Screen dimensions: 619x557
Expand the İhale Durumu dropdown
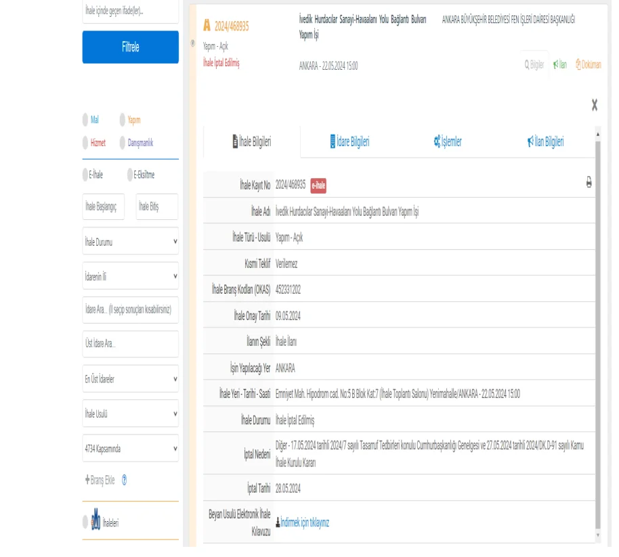pyautogui.click(x=130, y=241)
